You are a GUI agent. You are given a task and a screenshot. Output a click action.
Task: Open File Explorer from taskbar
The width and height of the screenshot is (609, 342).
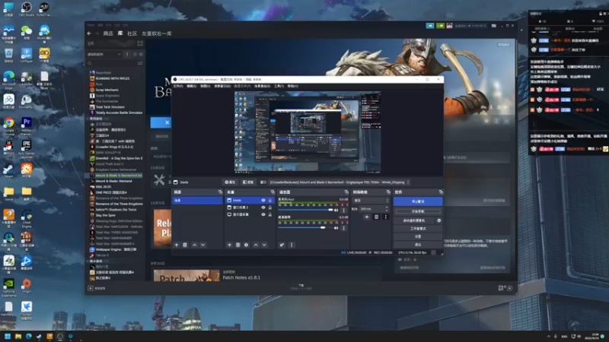pos(18,336)
